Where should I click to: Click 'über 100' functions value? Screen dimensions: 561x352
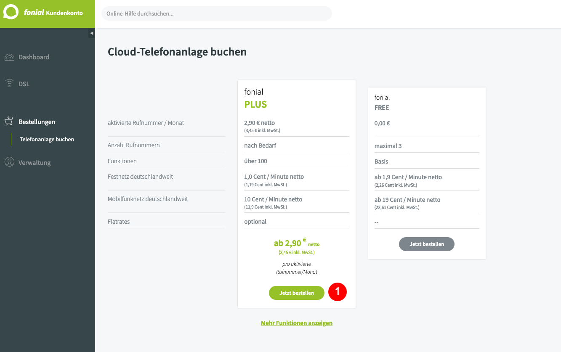255,161
